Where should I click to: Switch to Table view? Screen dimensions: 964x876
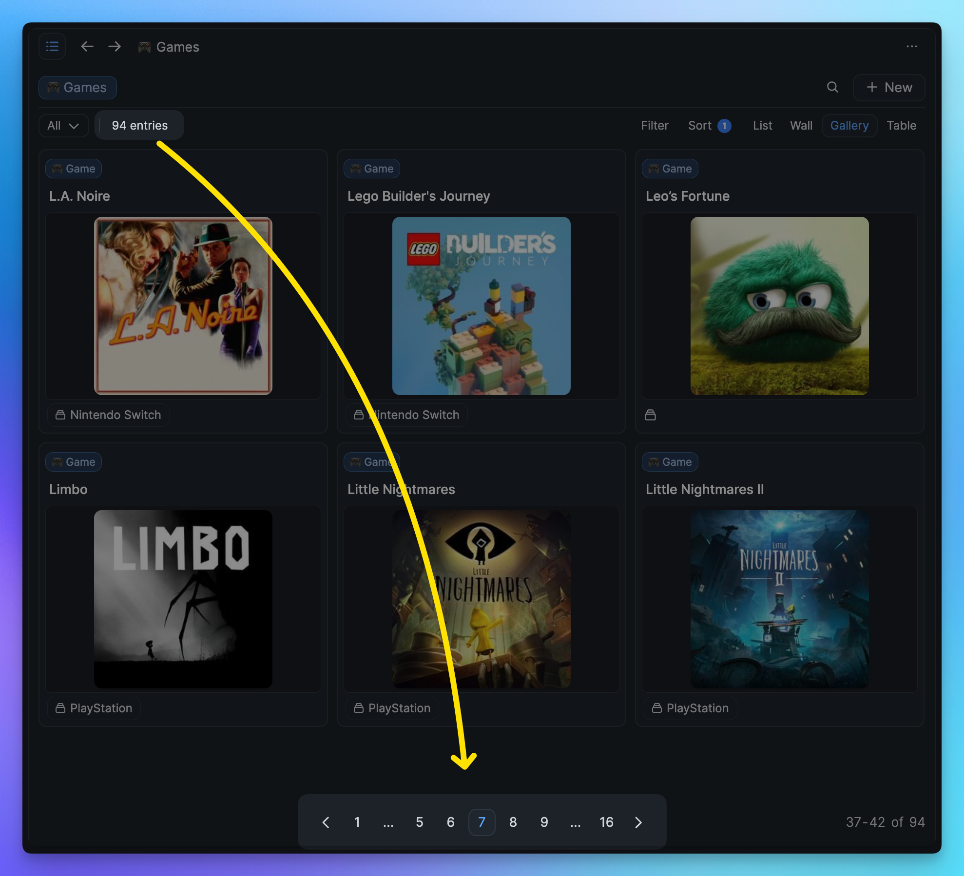click(x=902, y=126)
